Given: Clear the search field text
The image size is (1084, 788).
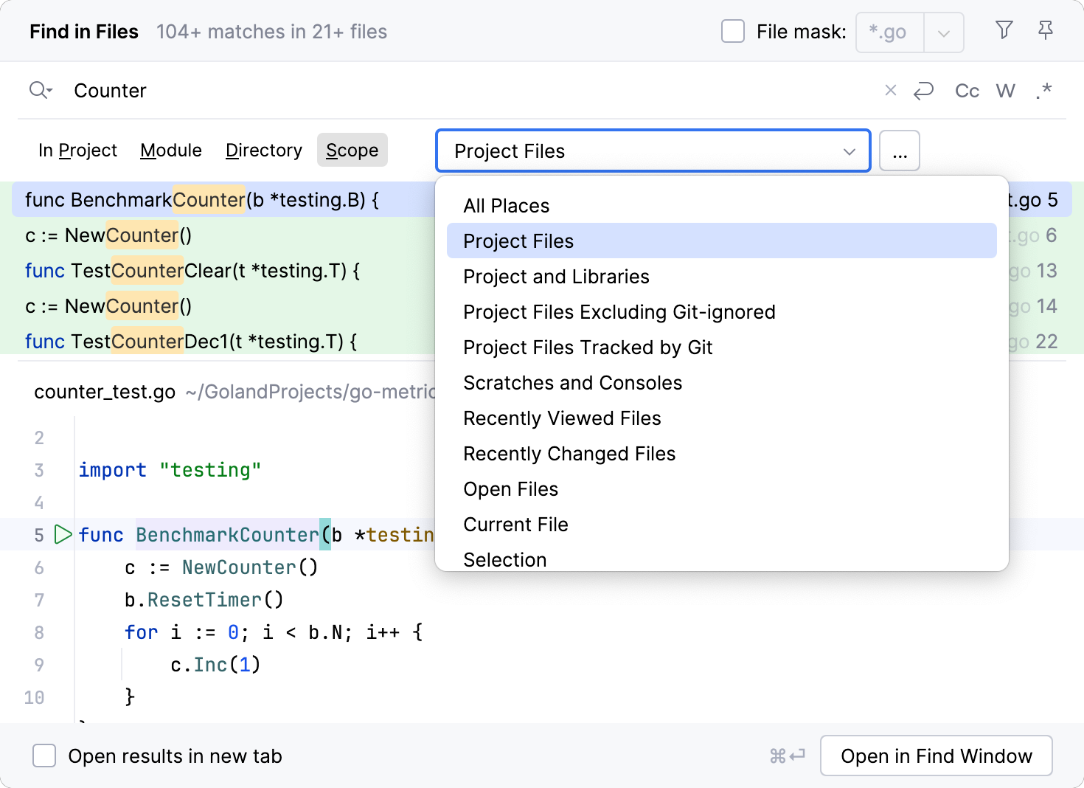Looking at the screenshot, I should coord(890,90).
